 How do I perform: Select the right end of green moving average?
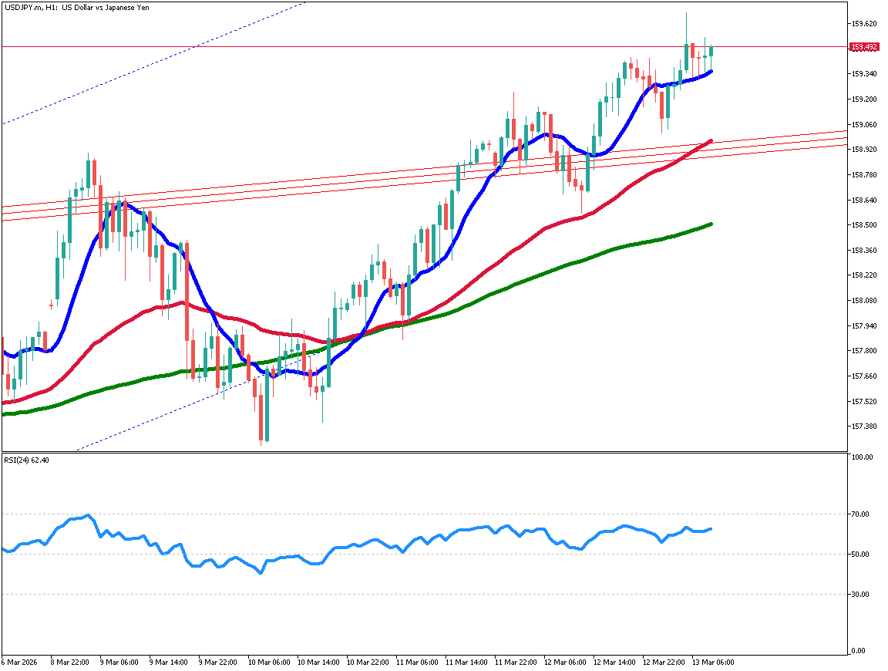point(710,224)
